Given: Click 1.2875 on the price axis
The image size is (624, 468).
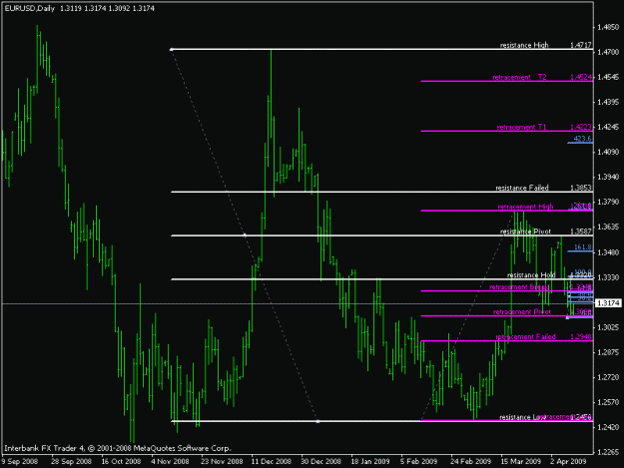Looking at the screenshot, I should point(608,352).
